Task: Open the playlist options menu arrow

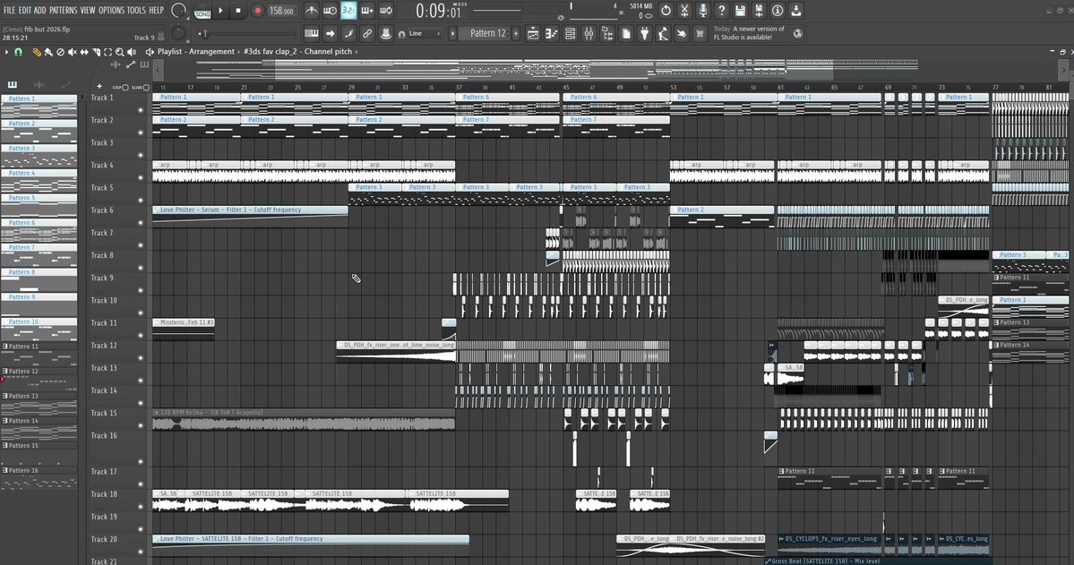Action: tap(7, 52)
